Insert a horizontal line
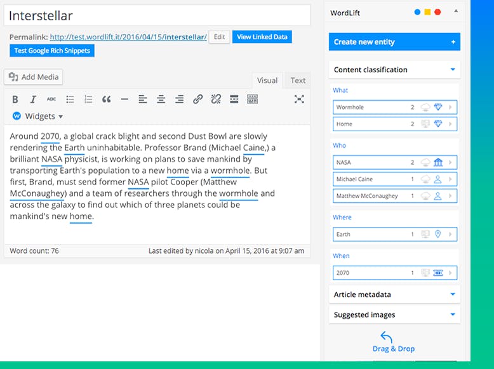The height and width of the screenshot is (369, 494). click(124, 100)
